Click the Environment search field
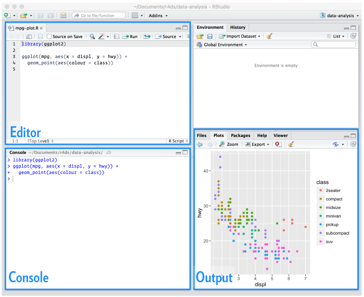 pyautogui.click(x=333, y=44)
